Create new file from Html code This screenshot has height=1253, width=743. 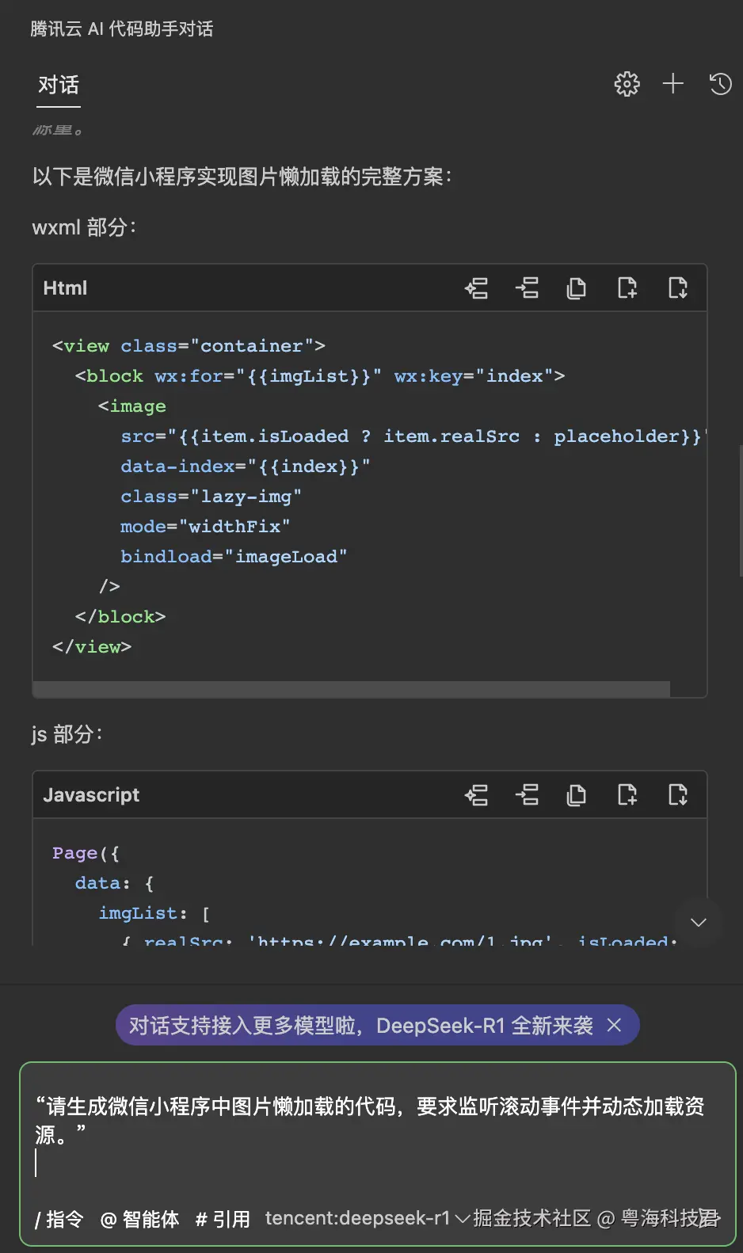pos(627,288)
